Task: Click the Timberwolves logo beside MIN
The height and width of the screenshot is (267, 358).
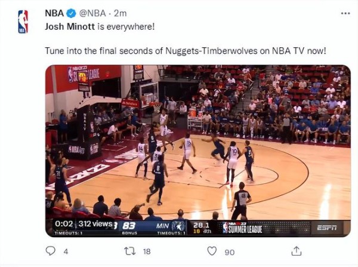Action: 178,226
